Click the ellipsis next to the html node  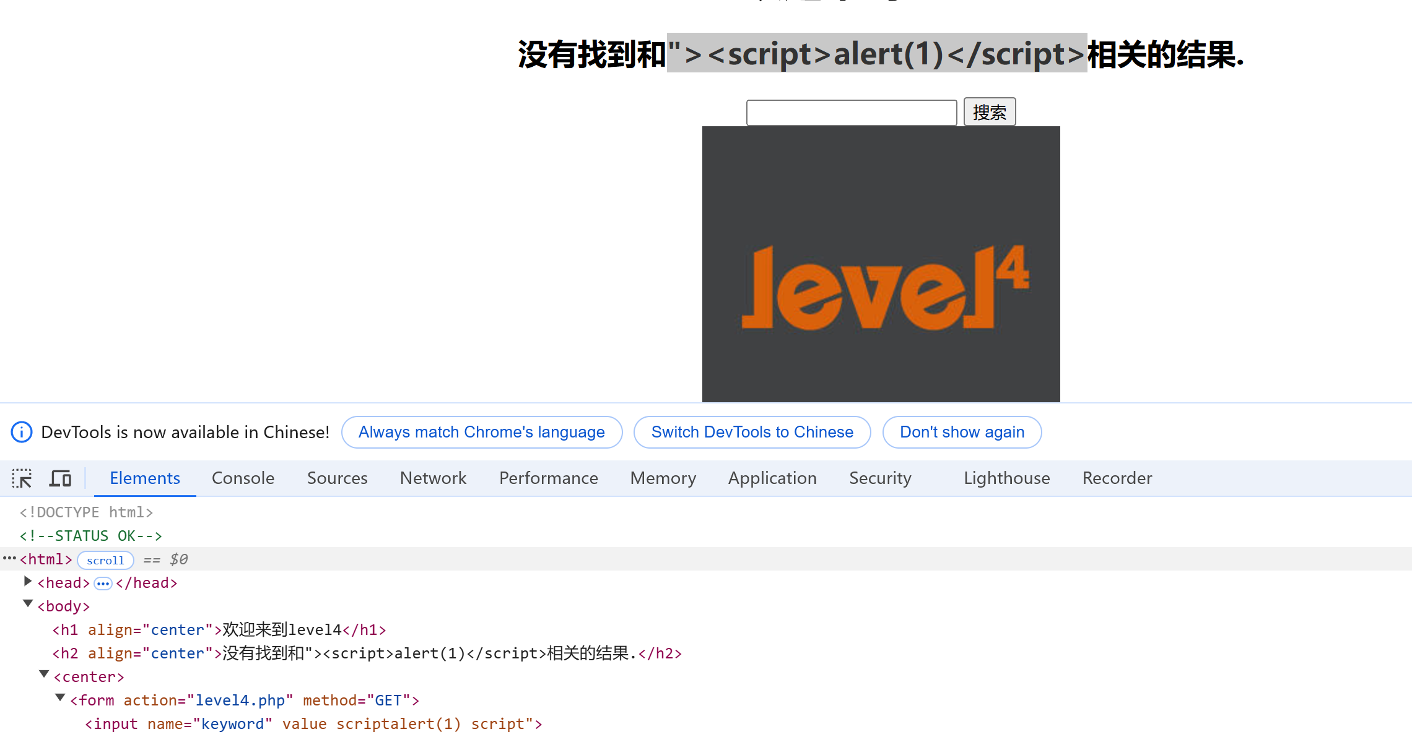[x=9, y=558]
